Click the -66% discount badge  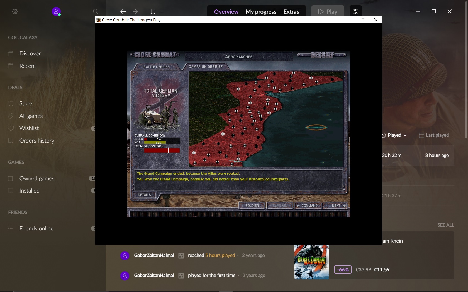tap(343, 269)
